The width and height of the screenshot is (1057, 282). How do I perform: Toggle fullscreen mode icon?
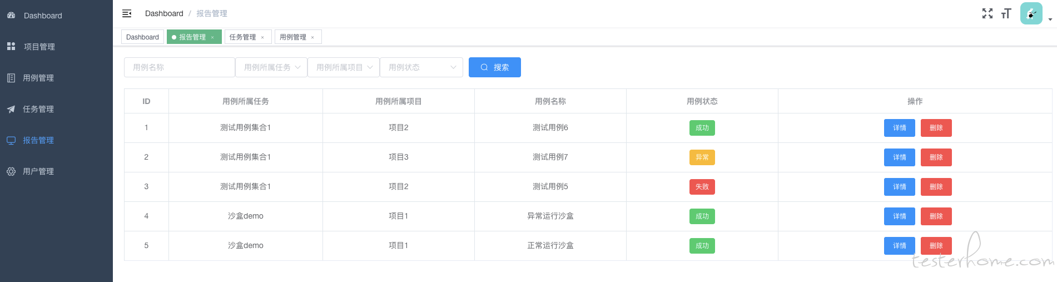(987, 13)
